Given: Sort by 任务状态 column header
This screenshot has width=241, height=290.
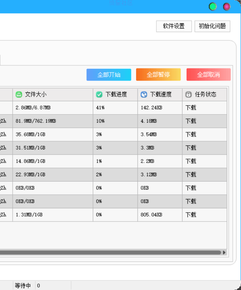Looking at the screenshot, I should pos(205,95).
